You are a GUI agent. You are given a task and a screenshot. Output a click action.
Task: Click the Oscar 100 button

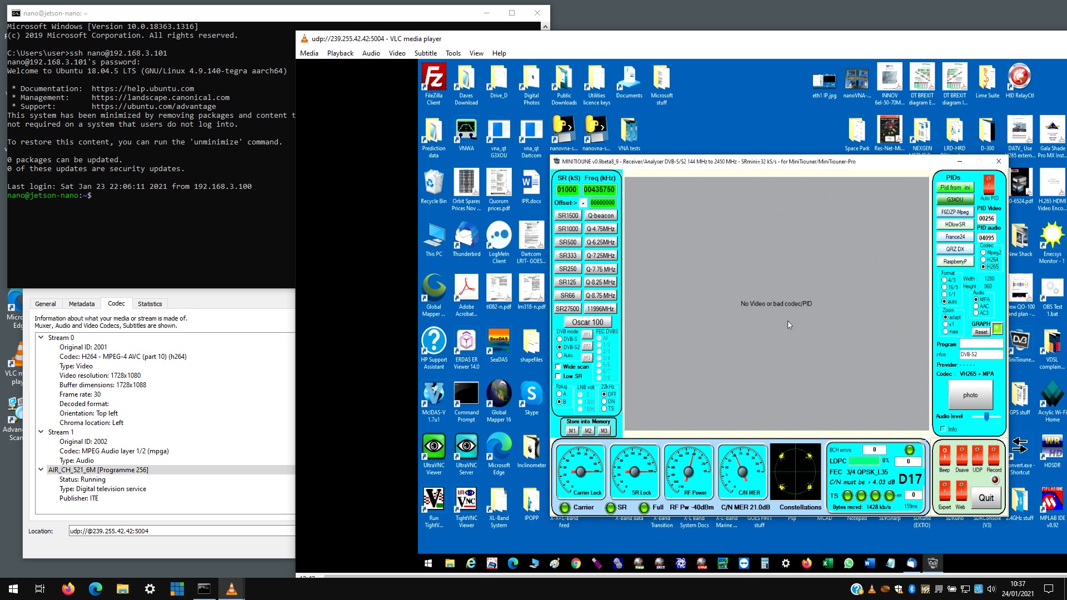[x=587, y=322]
